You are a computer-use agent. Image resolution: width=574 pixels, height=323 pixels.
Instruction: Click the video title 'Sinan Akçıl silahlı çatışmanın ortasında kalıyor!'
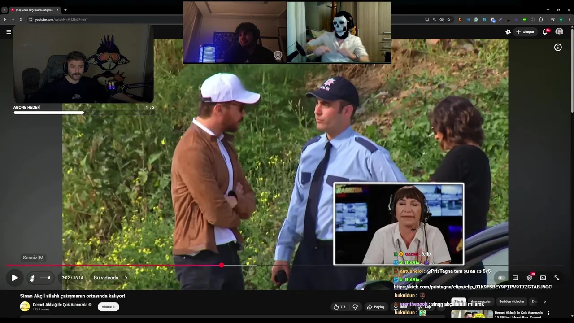point(73,296)
